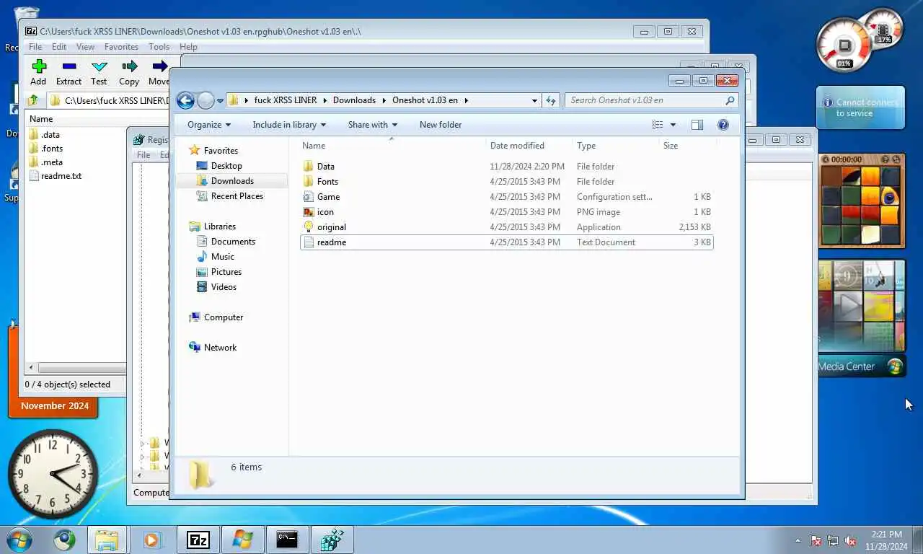
Task: Click the Explorer Back arrow button
Action: 185,100
